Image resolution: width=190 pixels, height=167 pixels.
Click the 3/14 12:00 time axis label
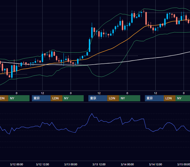coord(155,164)
